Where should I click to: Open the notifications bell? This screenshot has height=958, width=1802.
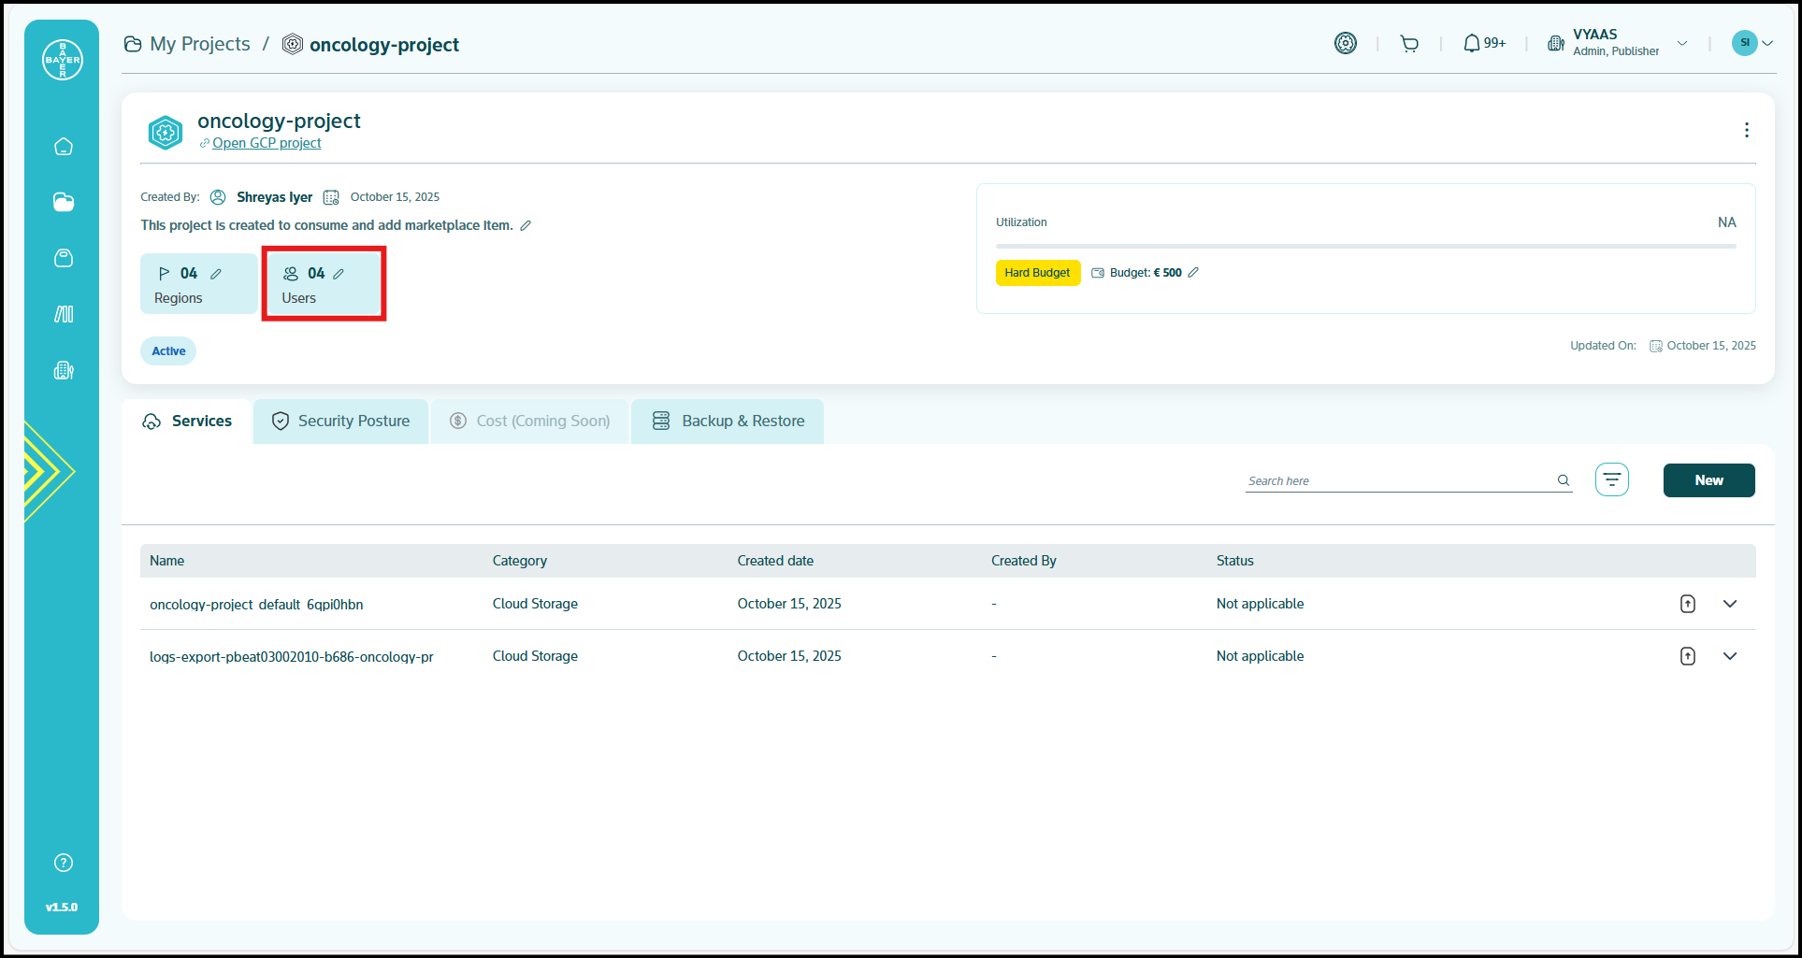[1472, 44]
